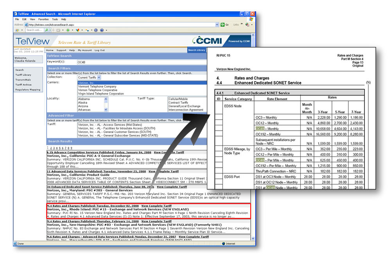Click the IE page icon in the title bar

pyautogui.click(x=16, y=14)
